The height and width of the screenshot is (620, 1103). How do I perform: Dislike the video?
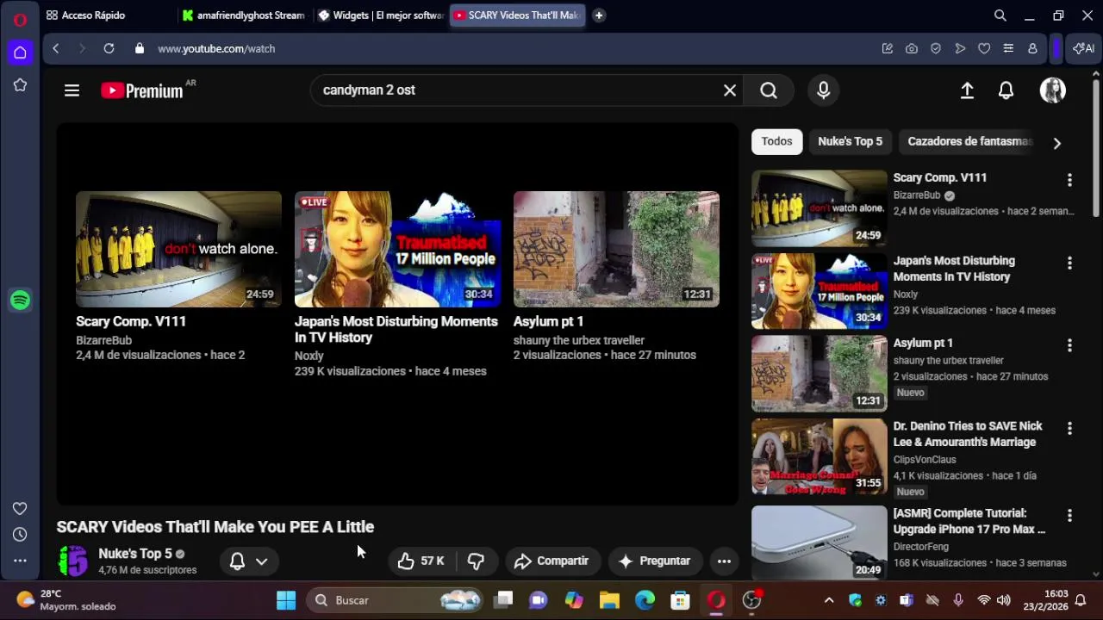476,561
